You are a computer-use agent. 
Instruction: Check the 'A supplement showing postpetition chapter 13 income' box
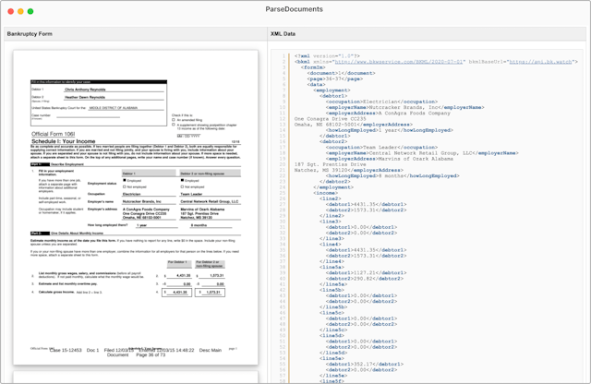(x=174, y=125)
